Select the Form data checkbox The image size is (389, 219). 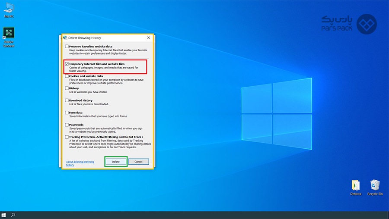pyautogui.click(x=67, y=113)
